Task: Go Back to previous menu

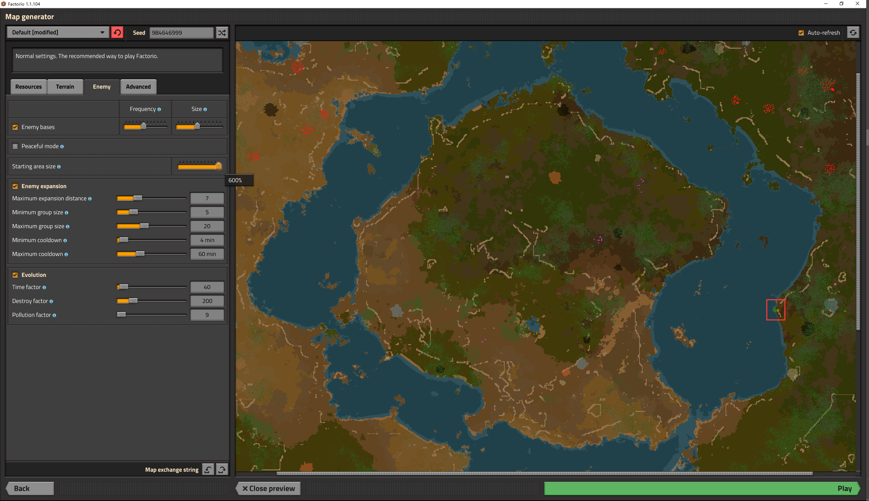Action: coord(30,488)
